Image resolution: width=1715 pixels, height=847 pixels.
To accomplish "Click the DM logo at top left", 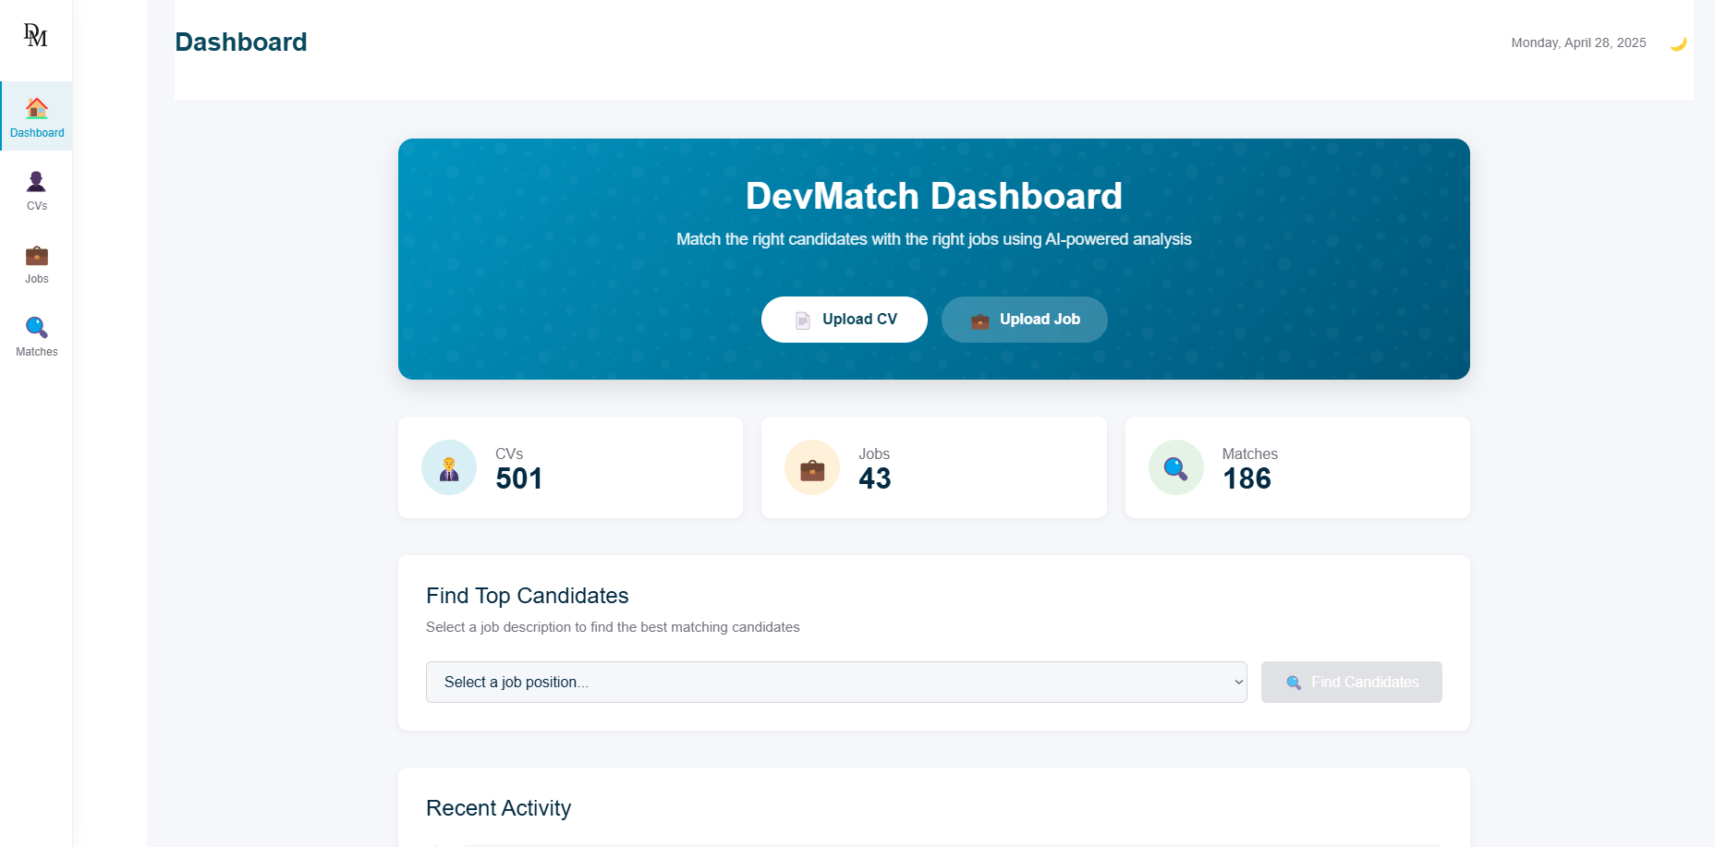I will click(x=34, y=35).
